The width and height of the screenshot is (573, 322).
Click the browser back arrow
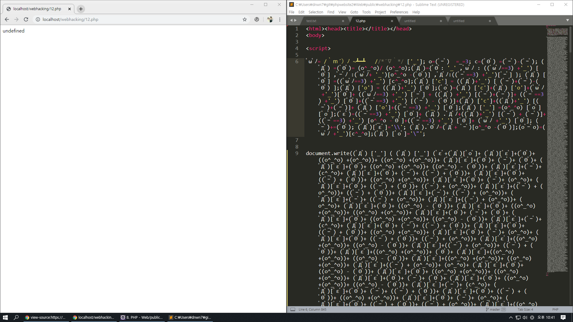(7, 19)
